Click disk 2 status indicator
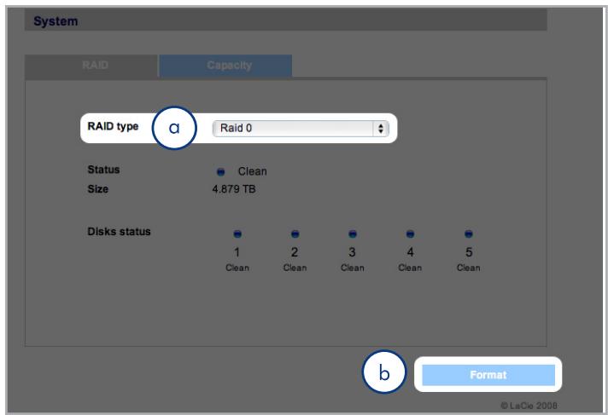Screen dimensions: 608x415 click(295, 233)
